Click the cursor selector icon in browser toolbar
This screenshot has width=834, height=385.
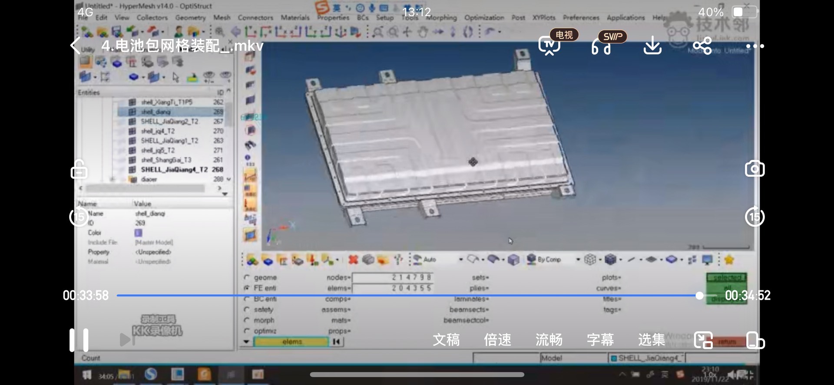pos(175,77)
